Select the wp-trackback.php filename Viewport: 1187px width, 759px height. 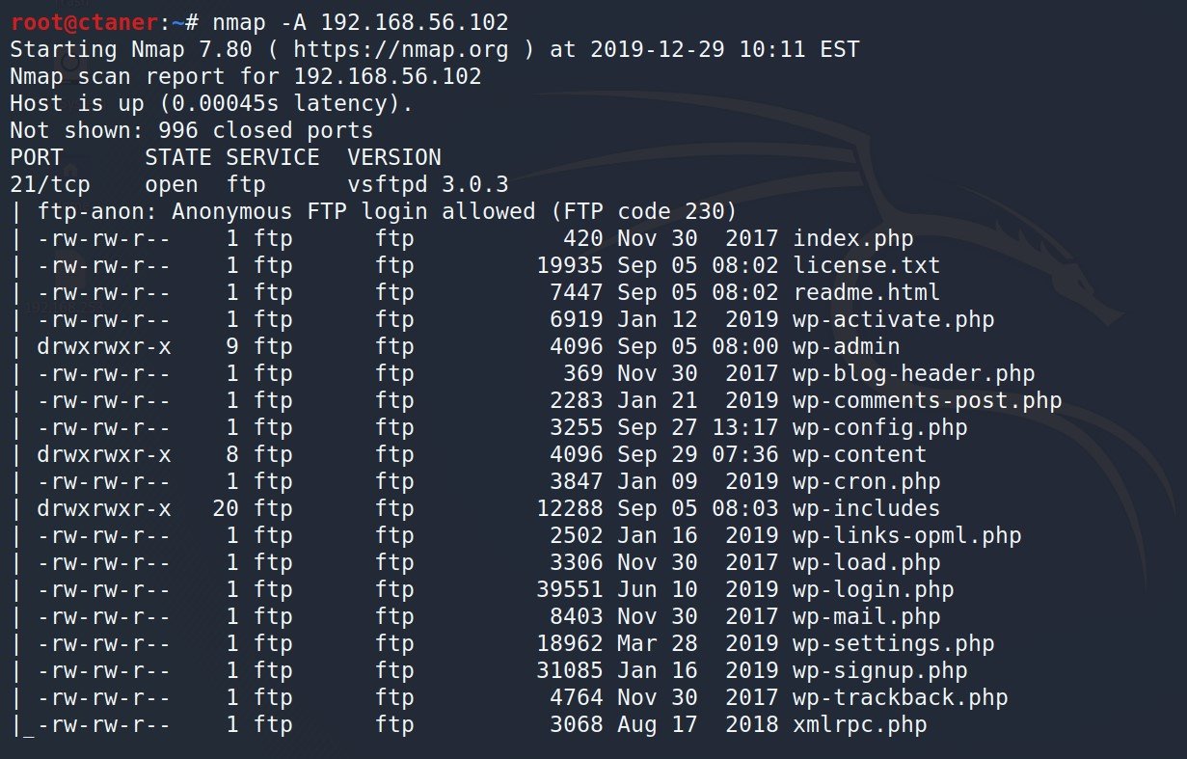[901, 697]
